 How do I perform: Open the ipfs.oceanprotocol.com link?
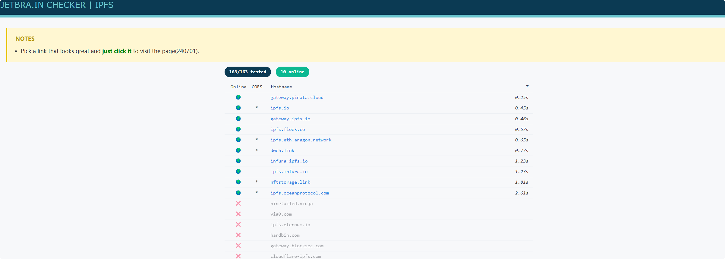(x=300, y=193)
